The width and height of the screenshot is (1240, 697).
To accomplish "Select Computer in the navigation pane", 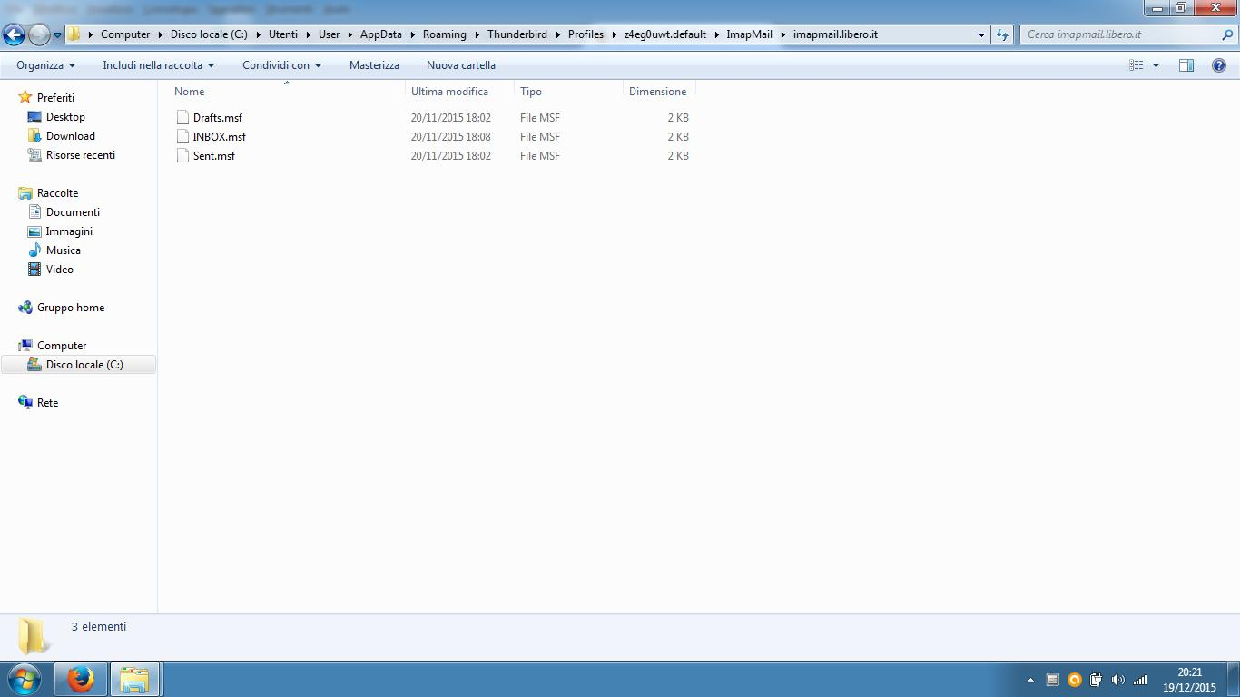I will (62, 346).
